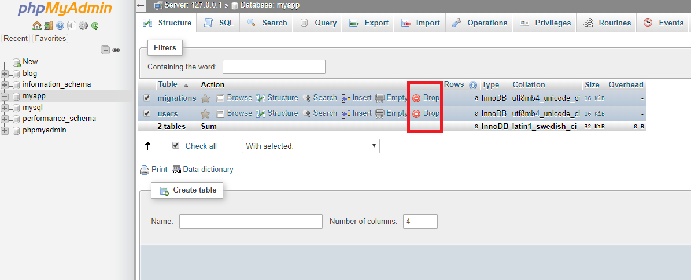The width and height of the screenshot is (691, 280).
Task: Open the SQL documentation pages icon
Action: [71, 25]
